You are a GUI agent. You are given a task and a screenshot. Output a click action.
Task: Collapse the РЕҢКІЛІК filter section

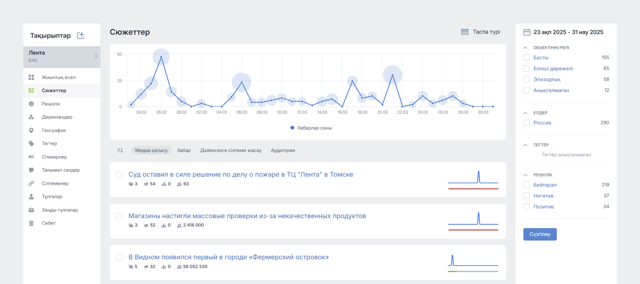tap(525, 175)
